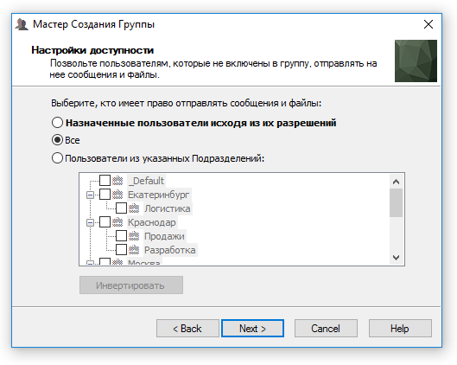Tick the Логистика checkbox
This screenshot has height=365, width=457.
121,208
